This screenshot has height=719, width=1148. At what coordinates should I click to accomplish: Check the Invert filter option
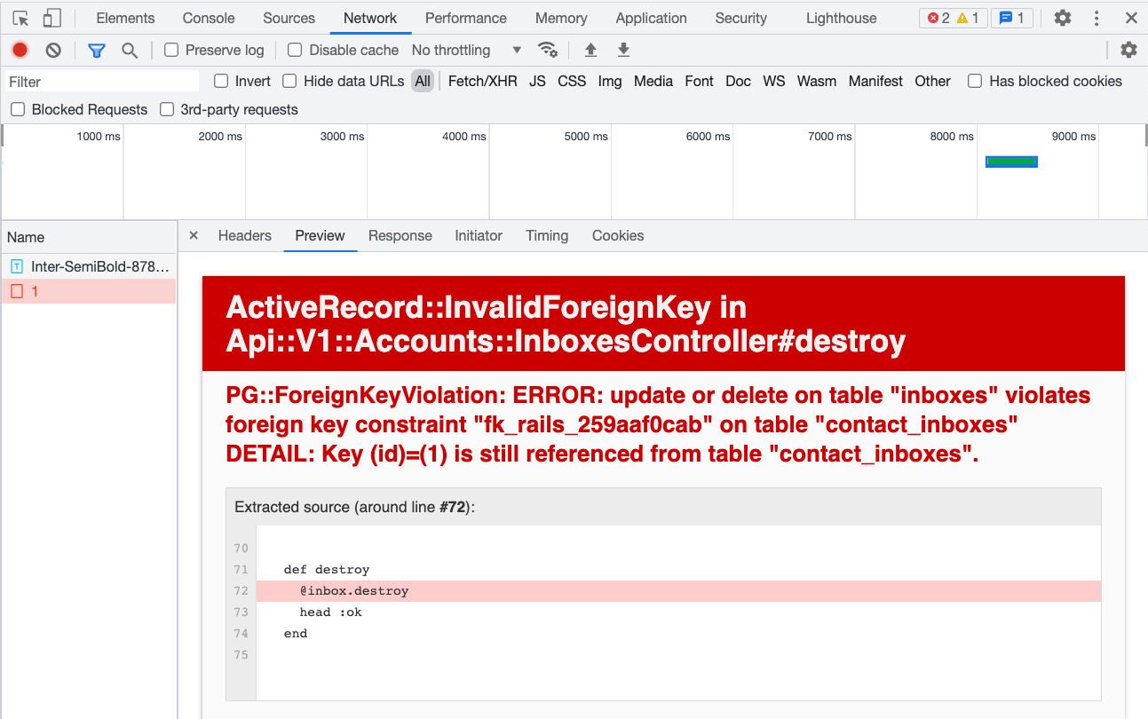[220, 81]
